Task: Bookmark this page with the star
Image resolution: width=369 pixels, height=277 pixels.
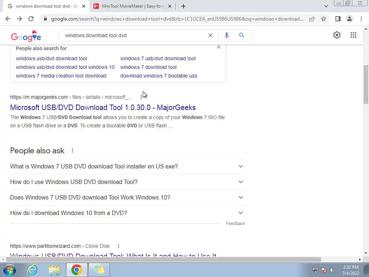Action: point(324,19)
